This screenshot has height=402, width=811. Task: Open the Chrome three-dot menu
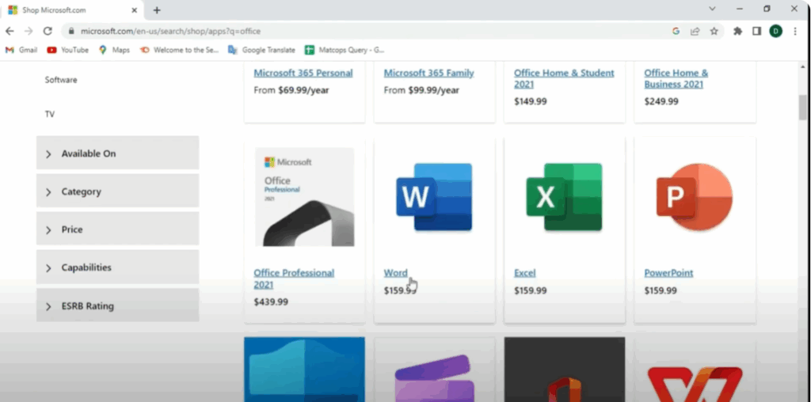(795, 31)
